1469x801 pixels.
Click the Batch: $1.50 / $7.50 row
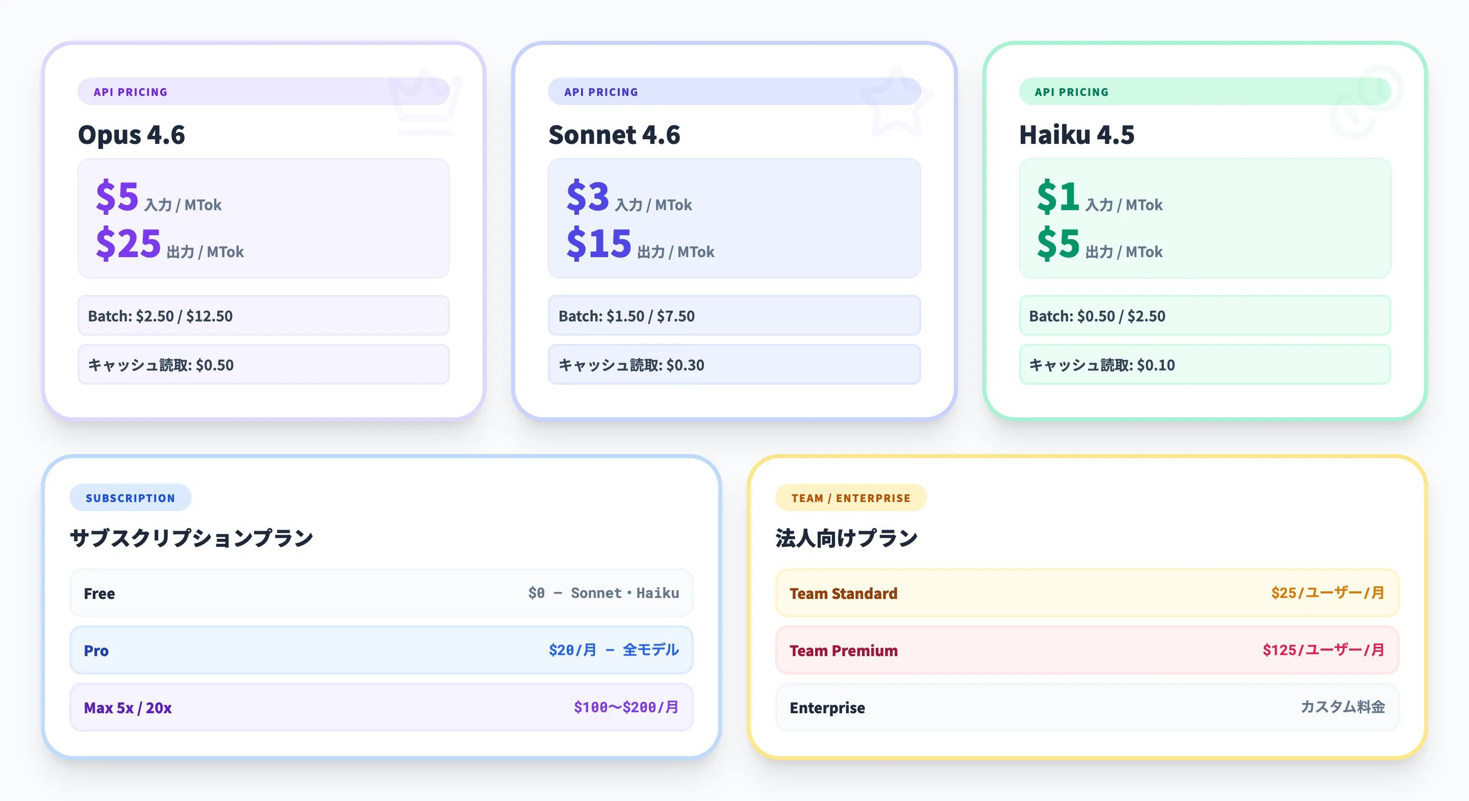pyautogui.click(x=734, y=315)
